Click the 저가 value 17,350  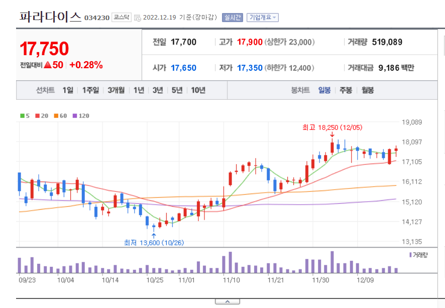[x=250, y=68]
